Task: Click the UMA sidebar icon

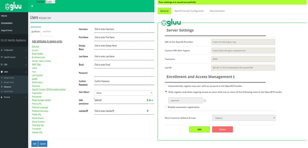Action: coord(2,64)
